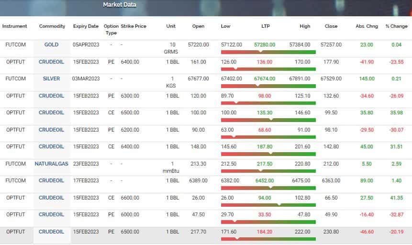Click the LTP column header
This screenshot has height=245, width=412.
point(266,26)
